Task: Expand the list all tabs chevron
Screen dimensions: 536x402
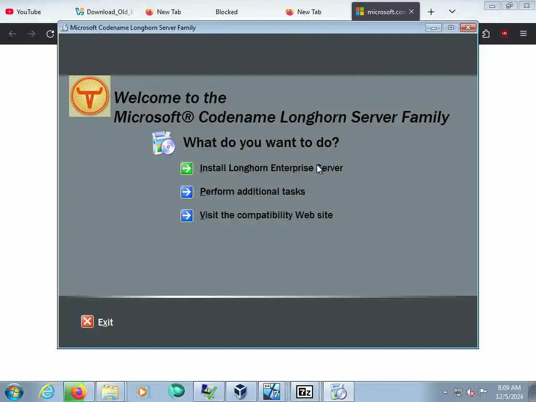Action: point(452,12)
